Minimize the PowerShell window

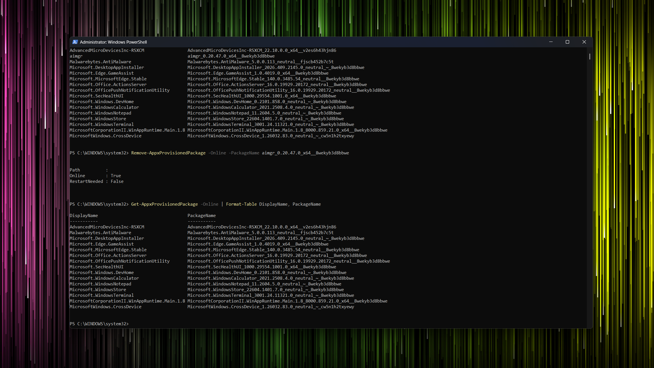551,42
